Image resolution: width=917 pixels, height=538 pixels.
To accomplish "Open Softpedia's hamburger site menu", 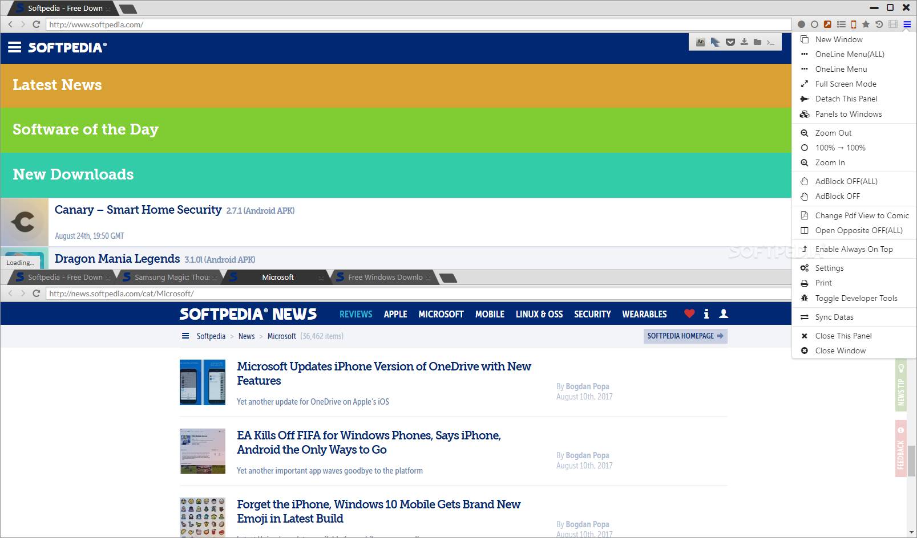I will [x=15, y=47].
